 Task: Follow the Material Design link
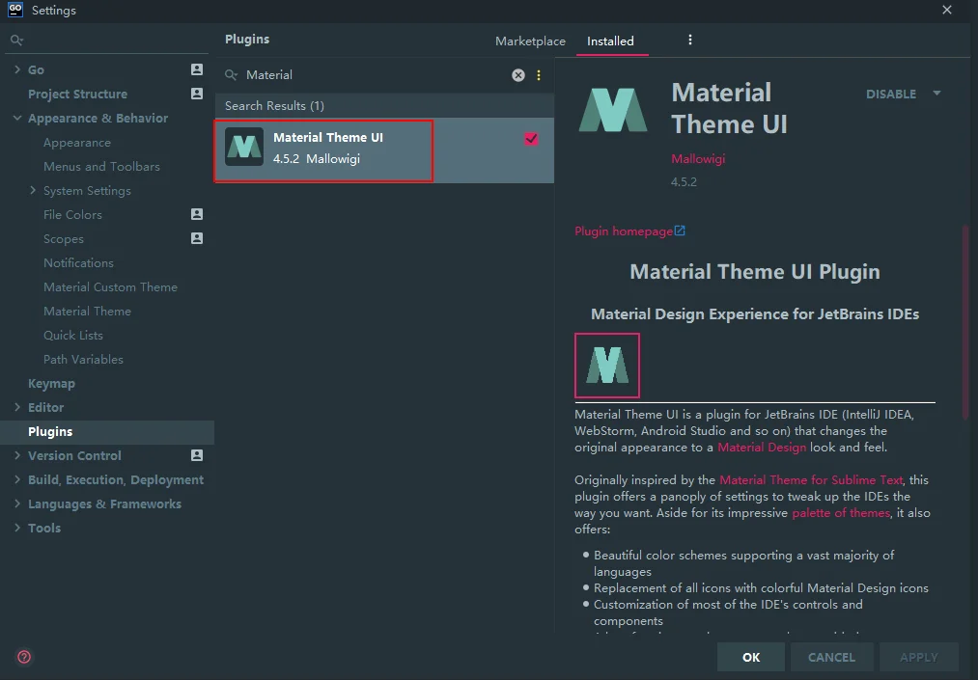(762, 448)
